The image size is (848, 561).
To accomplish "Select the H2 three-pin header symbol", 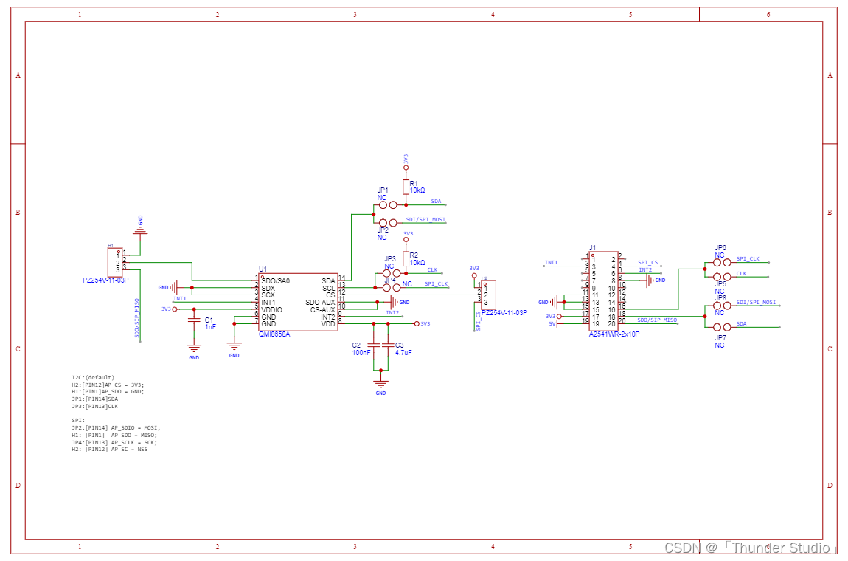I will tap(488, 295).
